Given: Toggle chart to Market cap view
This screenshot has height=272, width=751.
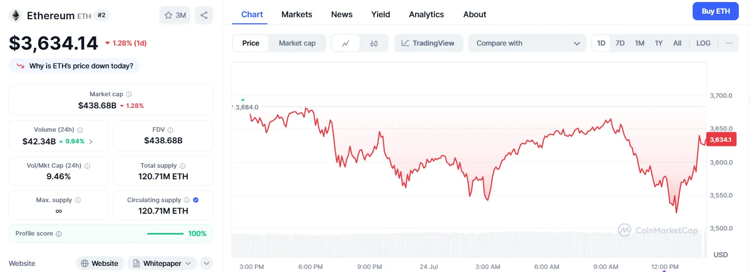Looking at the screenshot, I should click(297, 43).
